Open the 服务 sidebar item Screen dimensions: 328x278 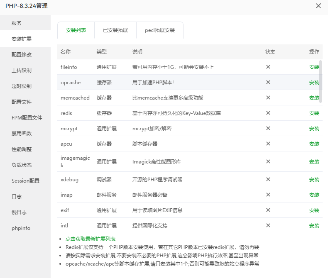point(25,23)
